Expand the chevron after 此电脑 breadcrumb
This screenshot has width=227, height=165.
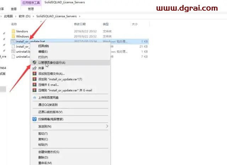point(16,16)
